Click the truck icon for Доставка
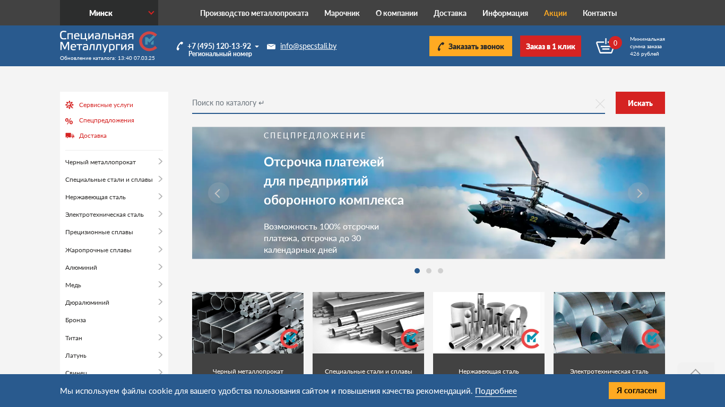This screenshot has width=725, height=407. [70, 136]
